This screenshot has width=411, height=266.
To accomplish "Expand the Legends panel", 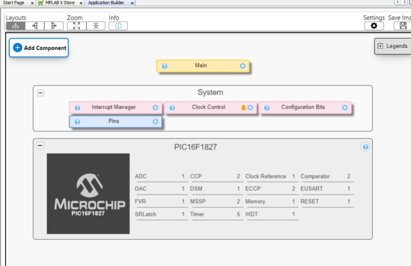I will click(x=381, y=46).
